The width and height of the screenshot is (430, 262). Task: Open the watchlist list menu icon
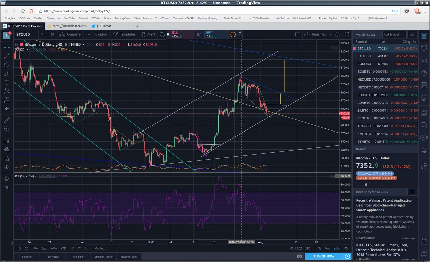click(x=412, y=34)
